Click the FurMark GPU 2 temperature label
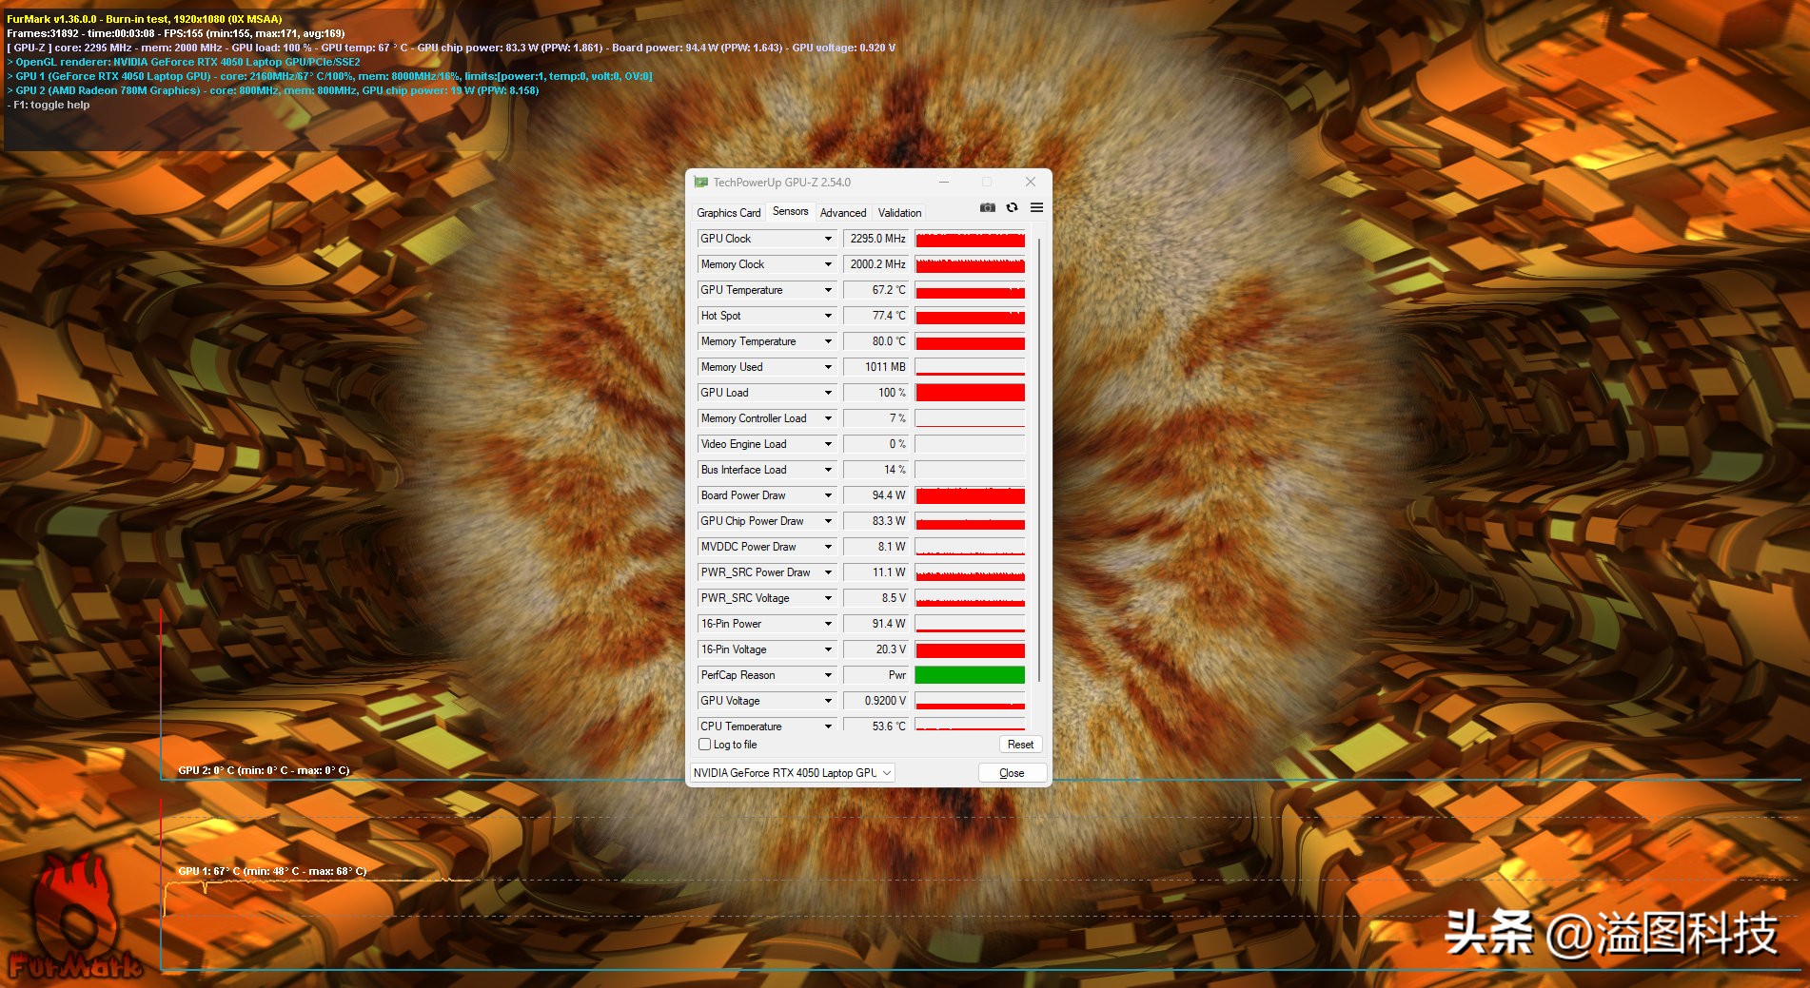The width and height of the screenshot is (1810, 988). click(x=264, y=770)
